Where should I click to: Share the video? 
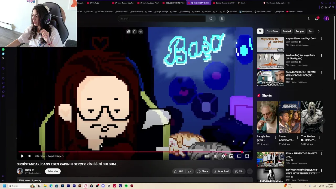point(202,171)
